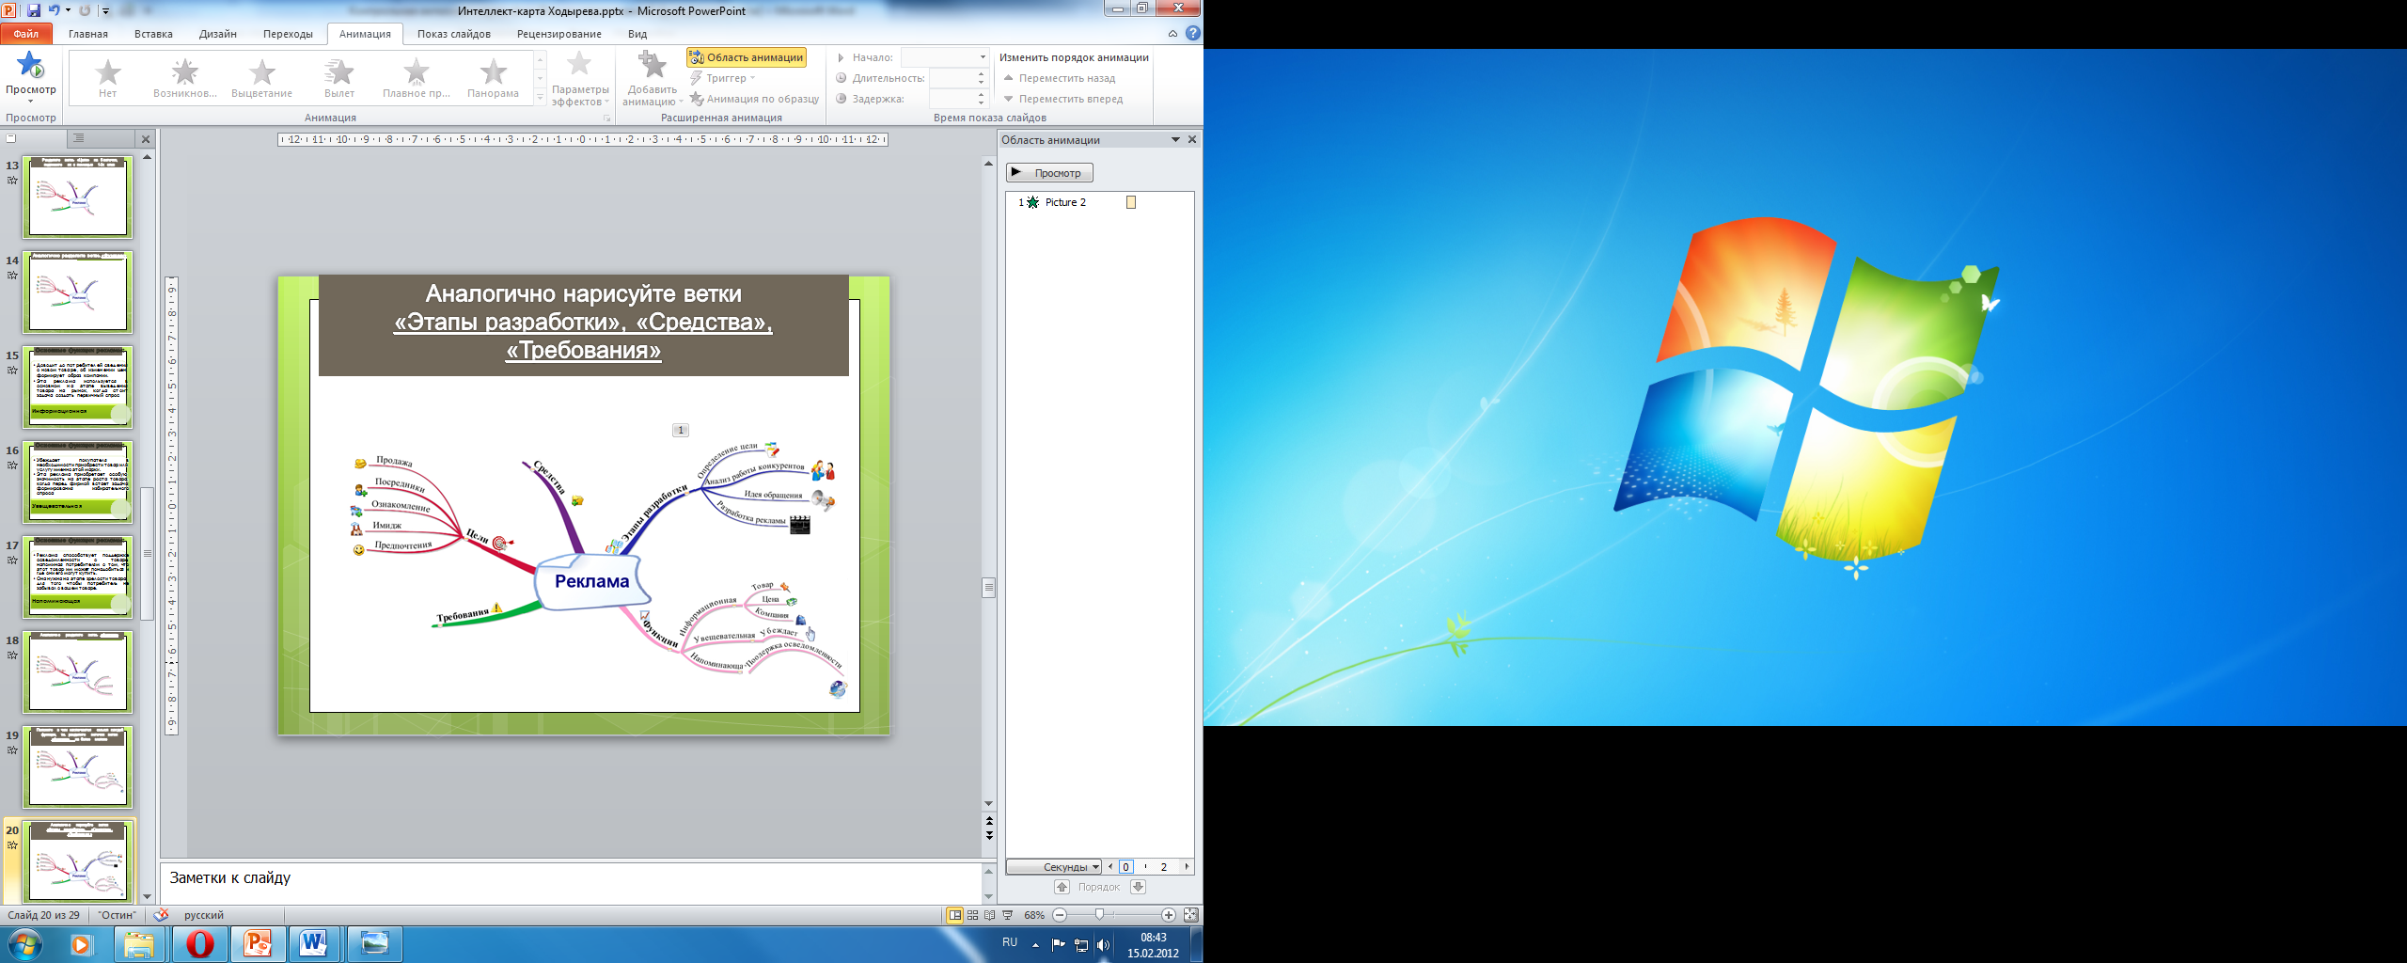Click Анимация по образцу painter
This screenshot has height=963, width=2407.
(x=754, y=99)
